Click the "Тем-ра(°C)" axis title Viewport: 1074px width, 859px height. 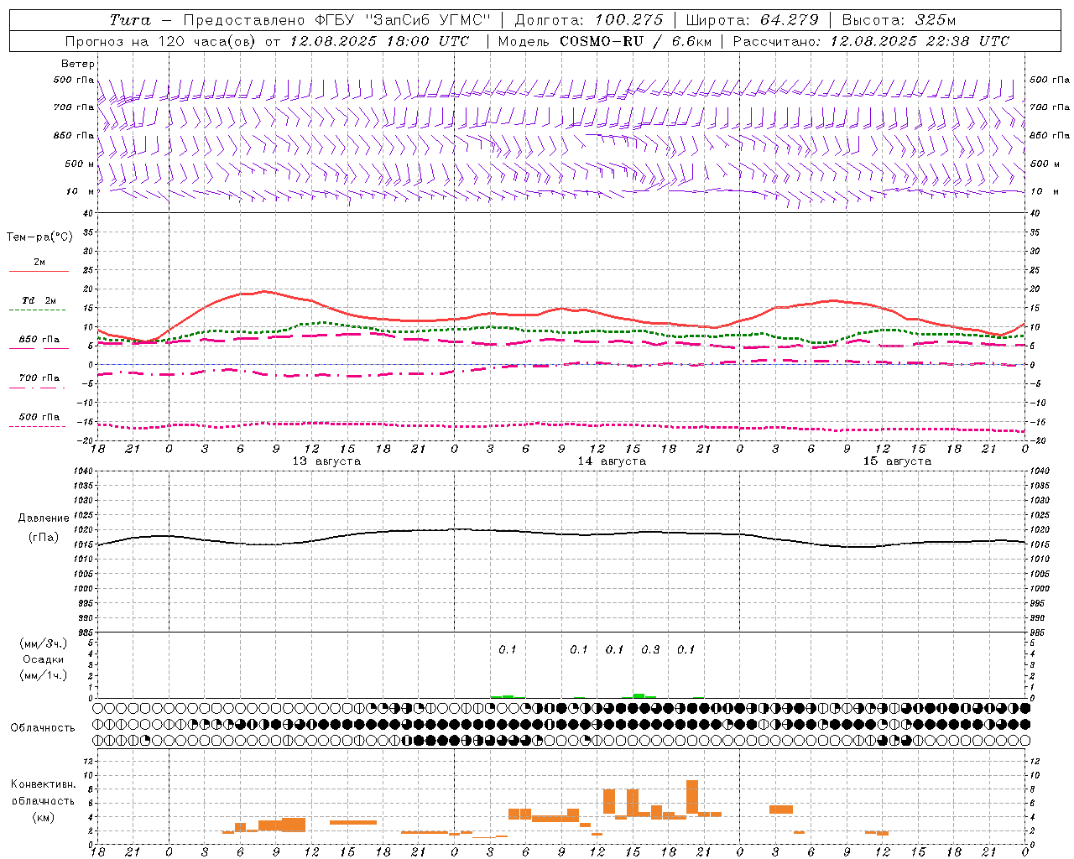pyautogui.click(x=39, y=237)
